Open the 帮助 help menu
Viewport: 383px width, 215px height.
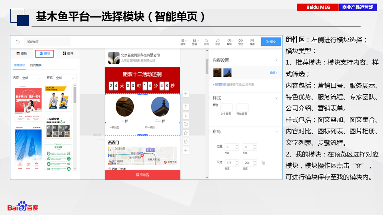click(x=230, y=42)
